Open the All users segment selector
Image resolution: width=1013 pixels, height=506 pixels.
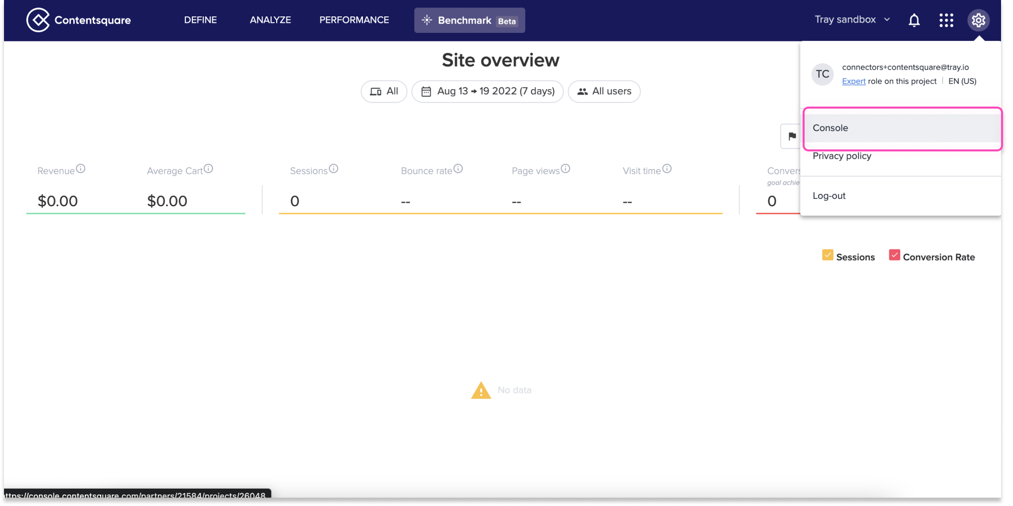(604, 92)
